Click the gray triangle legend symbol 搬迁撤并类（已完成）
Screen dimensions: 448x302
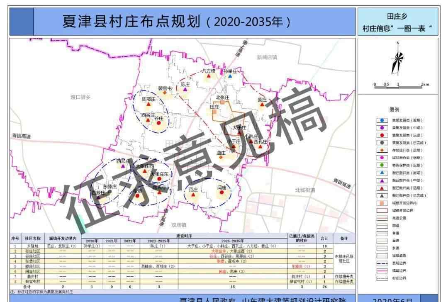pos(382,196)
